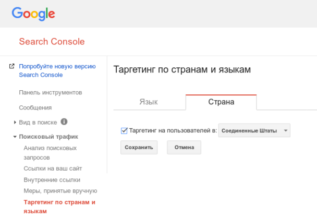Click the info icon next to Вид в поиске
Viewport: 317px width, 218px height.
(x=64, y=122)
